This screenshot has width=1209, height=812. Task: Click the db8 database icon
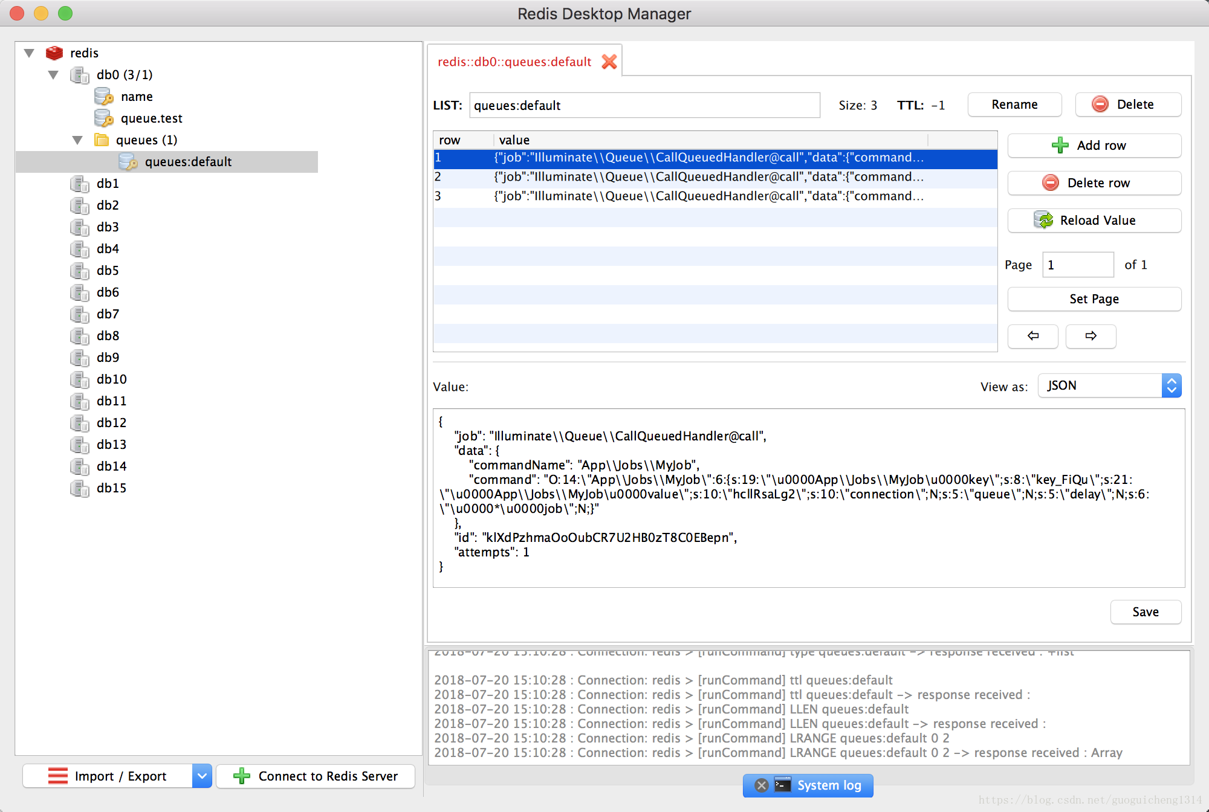pyautogui.click(x=80, y=336)
